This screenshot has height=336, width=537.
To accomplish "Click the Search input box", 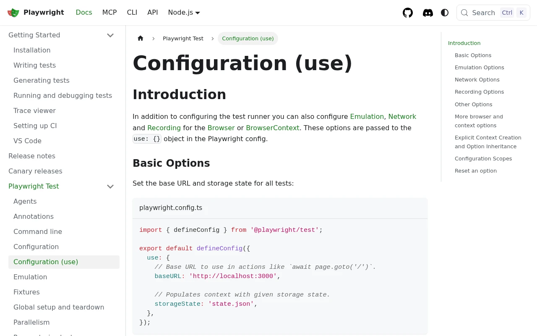I will [x=493, y=13].
